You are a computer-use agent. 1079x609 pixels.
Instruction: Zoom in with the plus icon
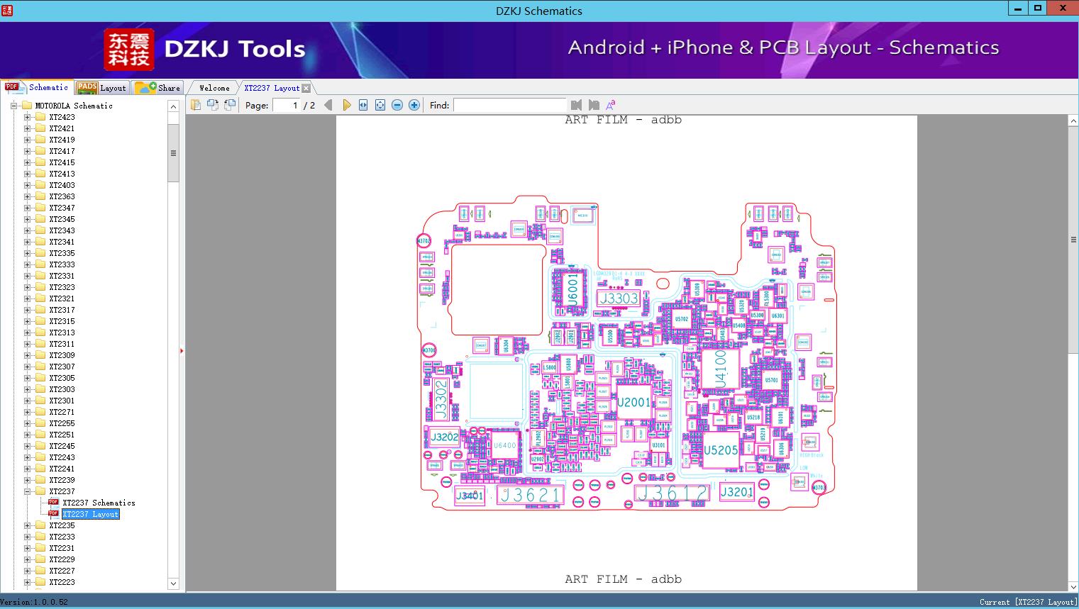pos(414,105)
